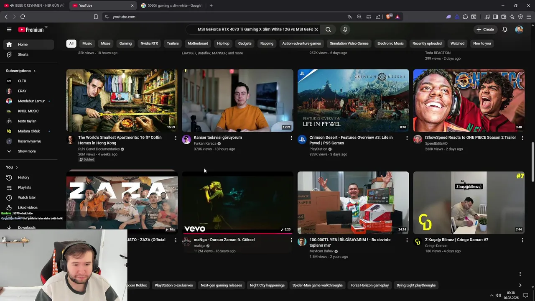Open Madara Olduk subscription channel
Viewport: 535px width, 301px height.
tap(29, 131)
